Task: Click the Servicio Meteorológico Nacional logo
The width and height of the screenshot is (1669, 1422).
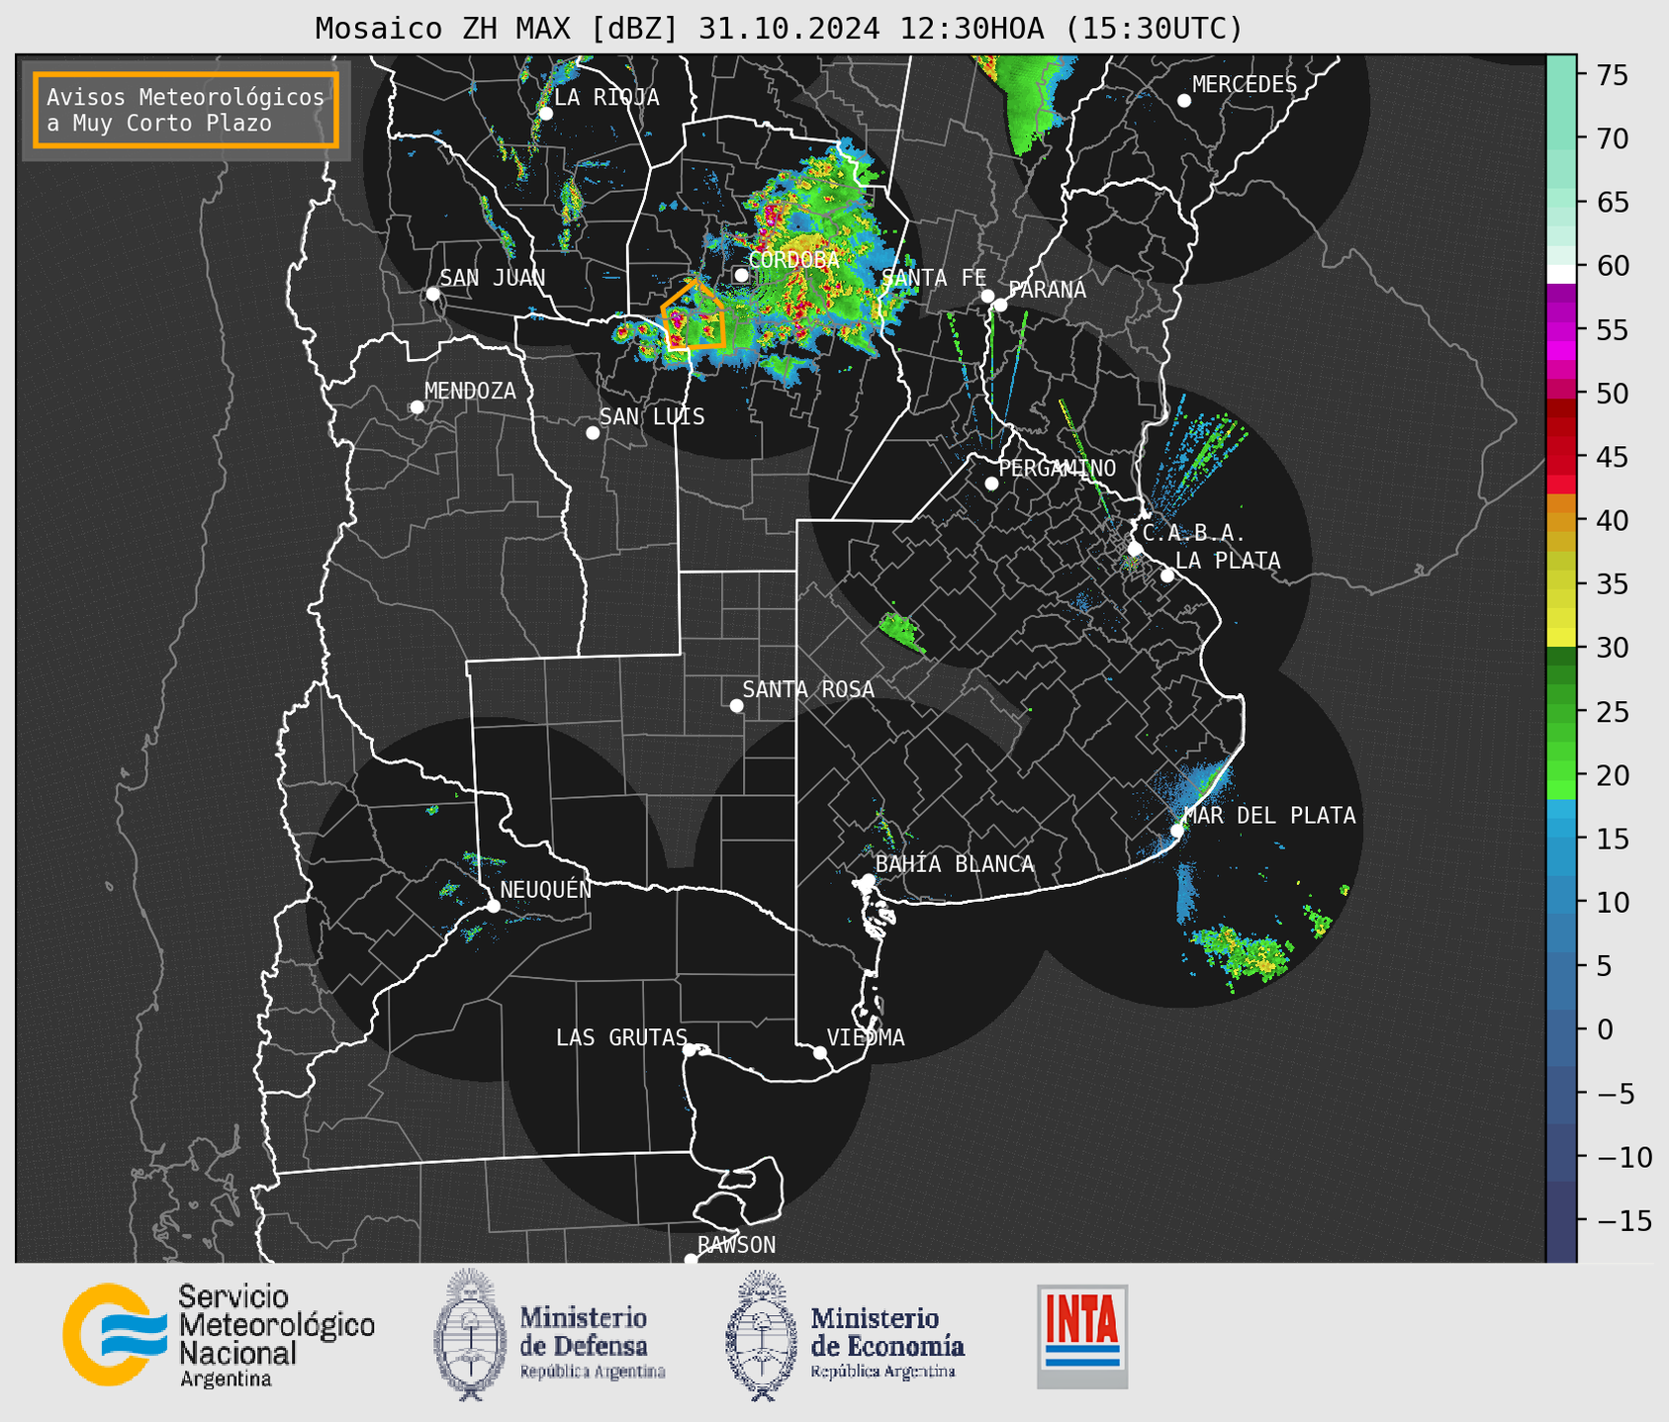Action: (220, 1335)
